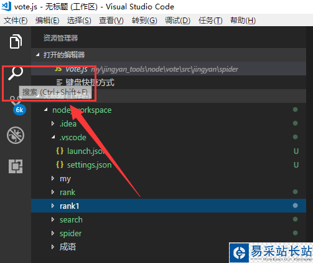Select the my folder name
This screenshot has width=313, height=263.
tap(65, 179)
